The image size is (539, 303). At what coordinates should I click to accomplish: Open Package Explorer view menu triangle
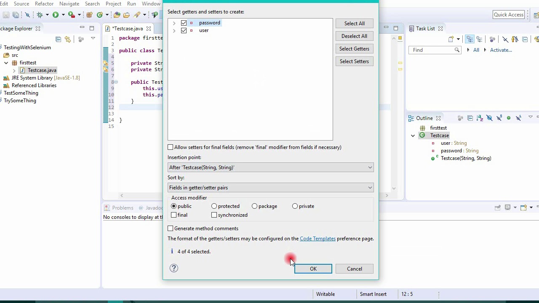(93, 38)
